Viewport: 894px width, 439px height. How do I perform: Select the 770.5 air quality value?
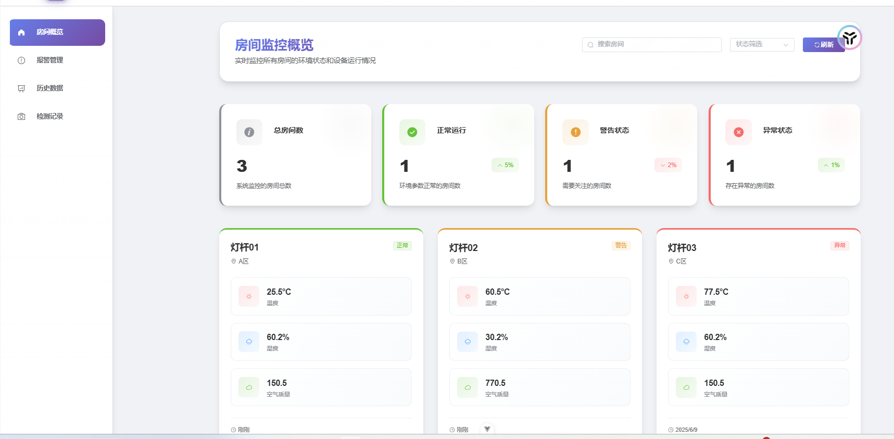pyautogui.click(x=496, y=383)
